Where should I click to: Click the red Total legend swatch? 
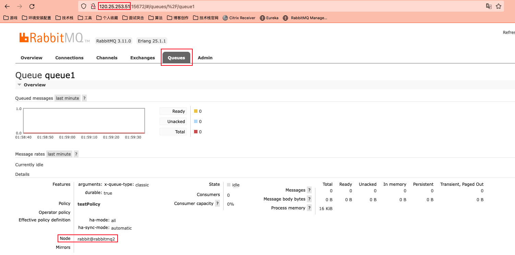pyautogui.click(x=196, y=132)
